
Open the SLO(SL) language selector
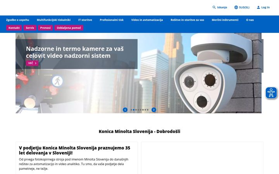point(242,7)
